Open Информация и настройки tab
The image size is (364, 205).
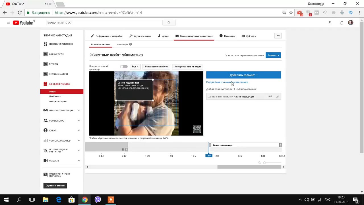click(107, 36)
